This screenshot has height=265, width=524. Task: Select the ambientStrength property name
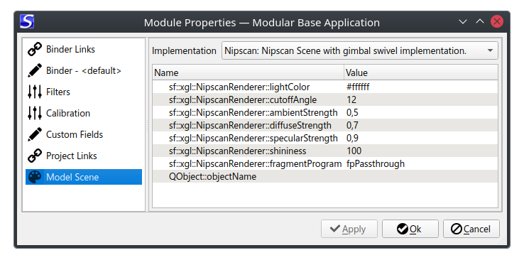pos(253,112)
